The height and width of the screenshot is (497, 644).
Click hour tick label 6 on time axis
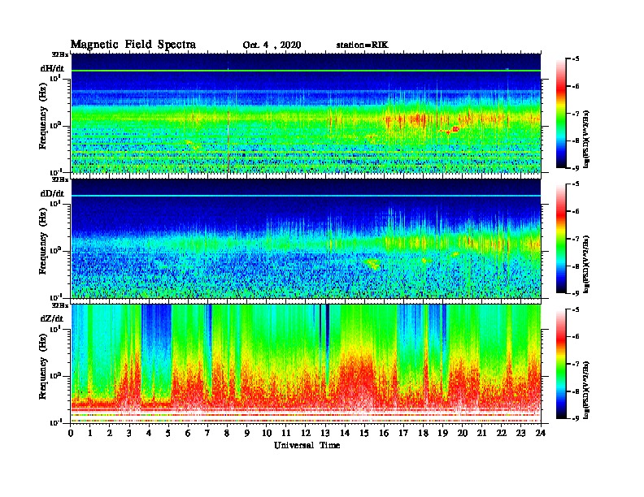click(188, 433)
